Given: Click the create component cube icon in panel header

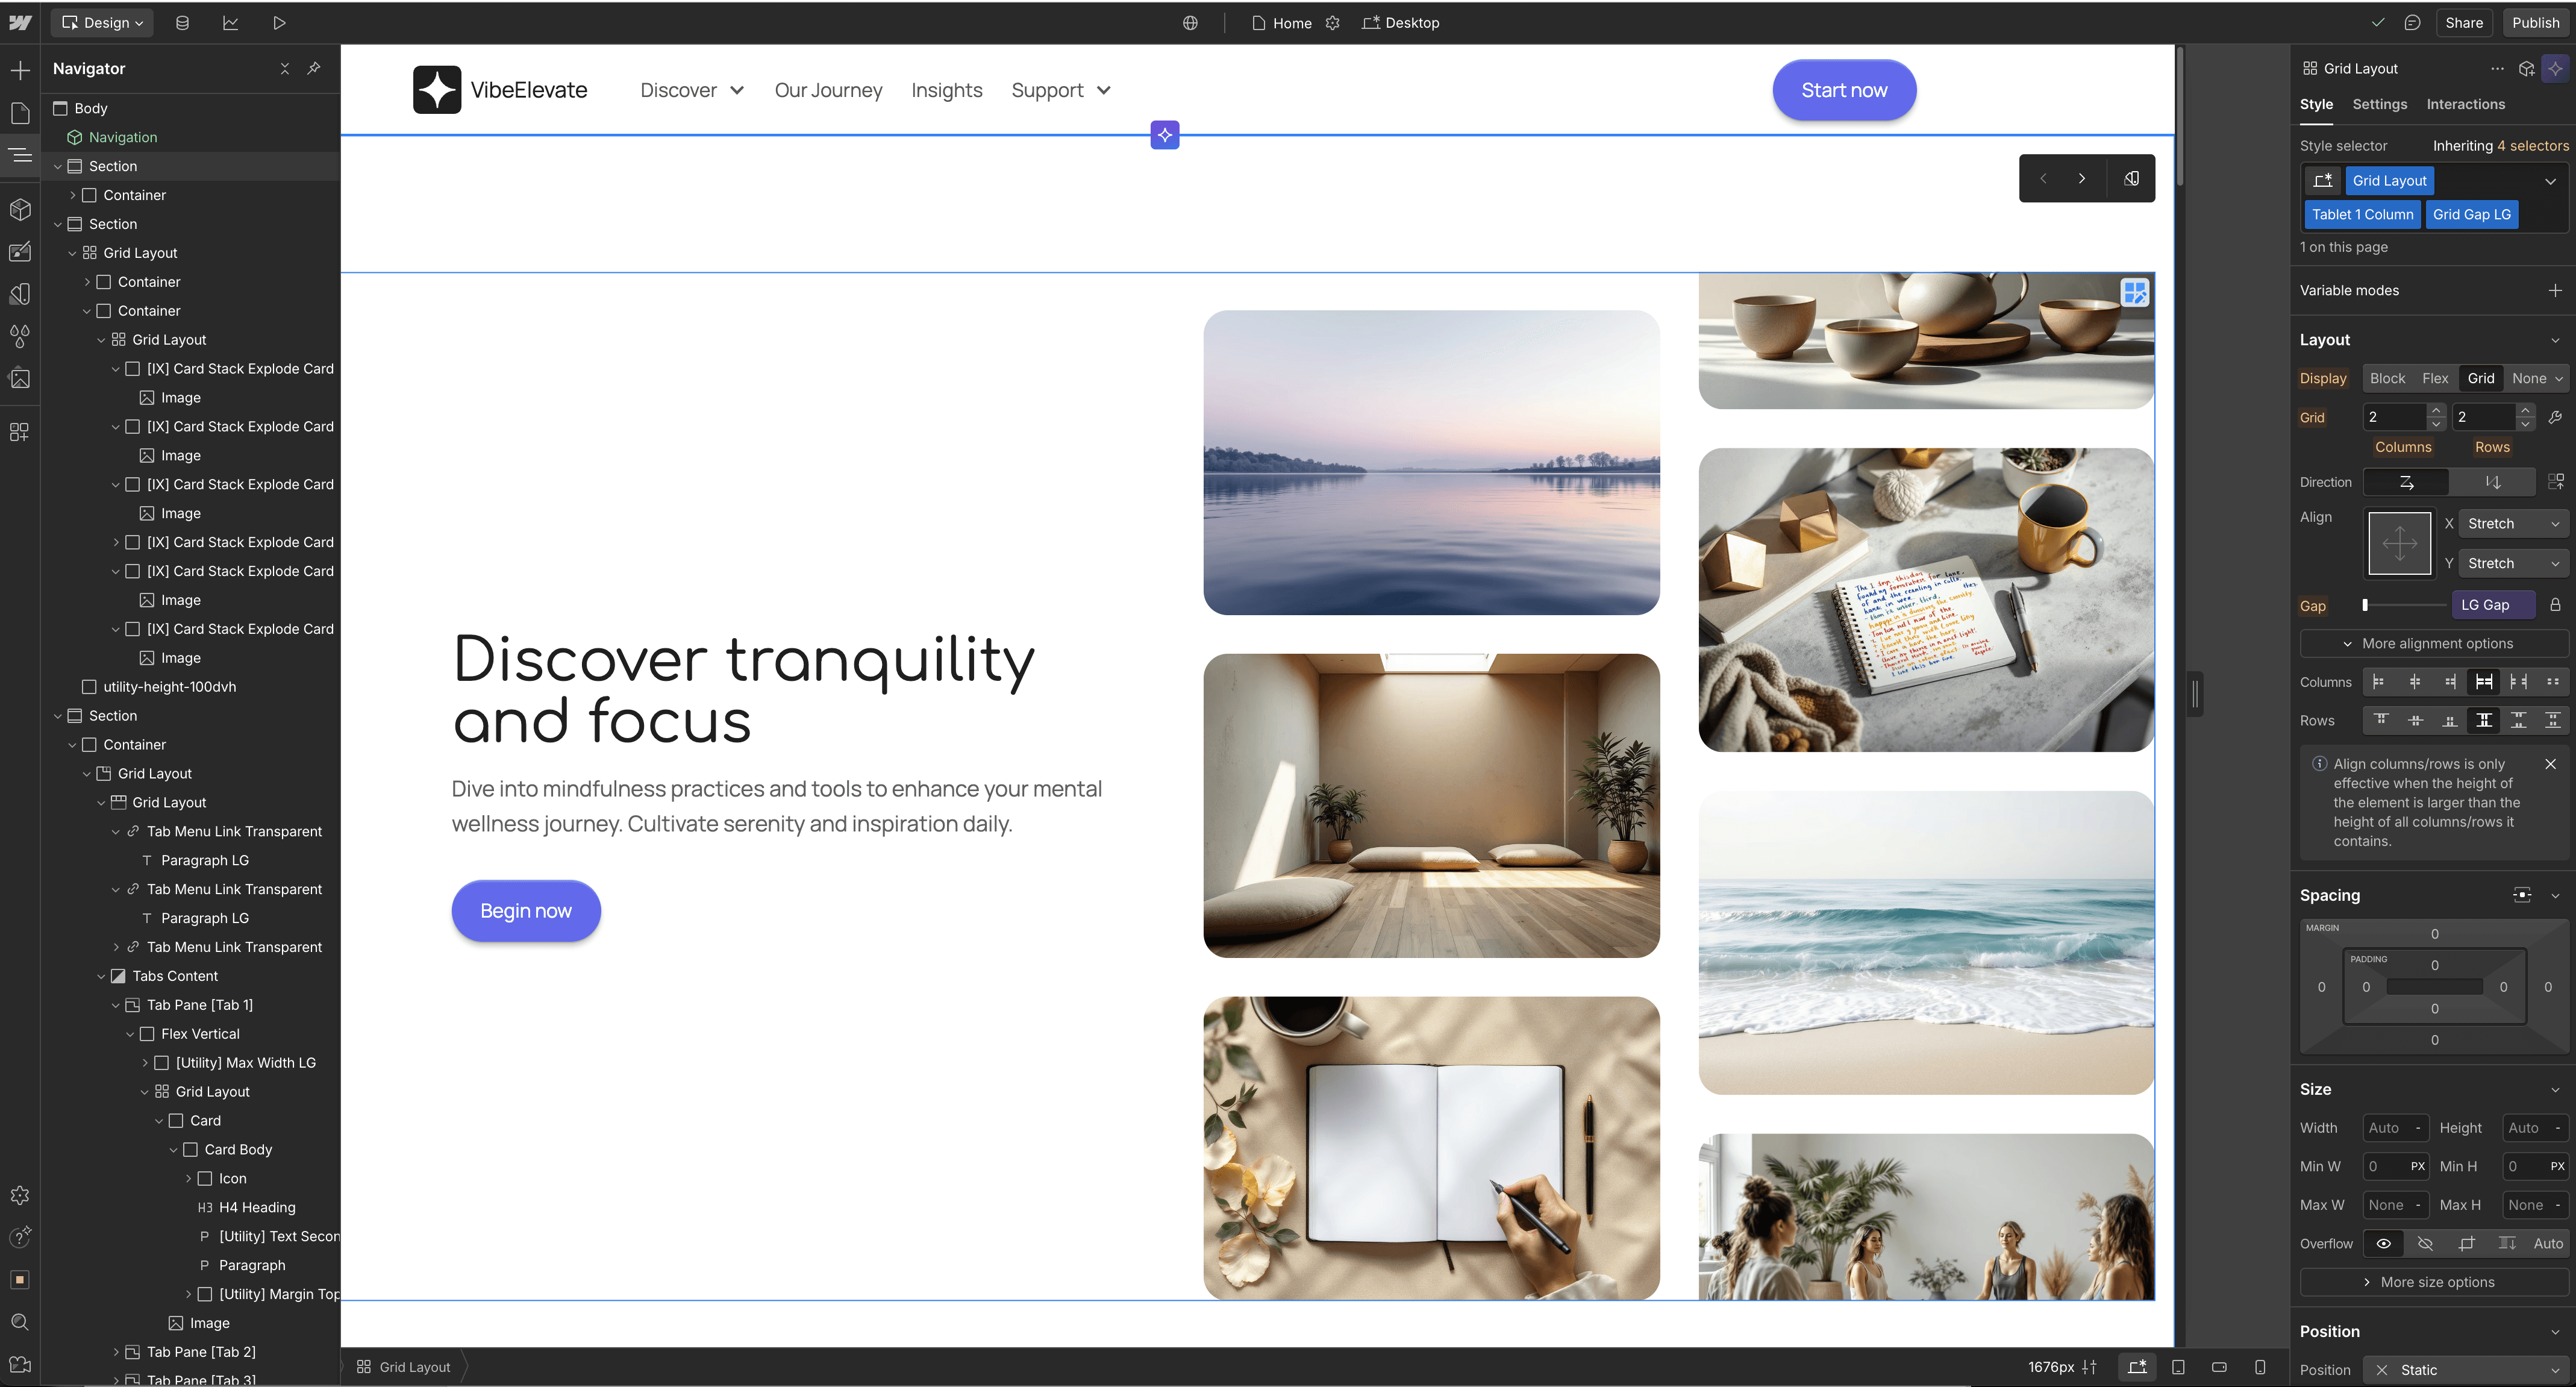Looking at the screenshot, I should pos(2526,68).
